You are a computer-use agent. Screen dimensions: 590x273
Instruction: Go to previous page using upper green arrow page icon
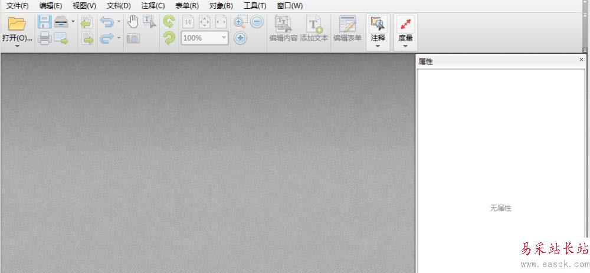click(x=87, y=22)
